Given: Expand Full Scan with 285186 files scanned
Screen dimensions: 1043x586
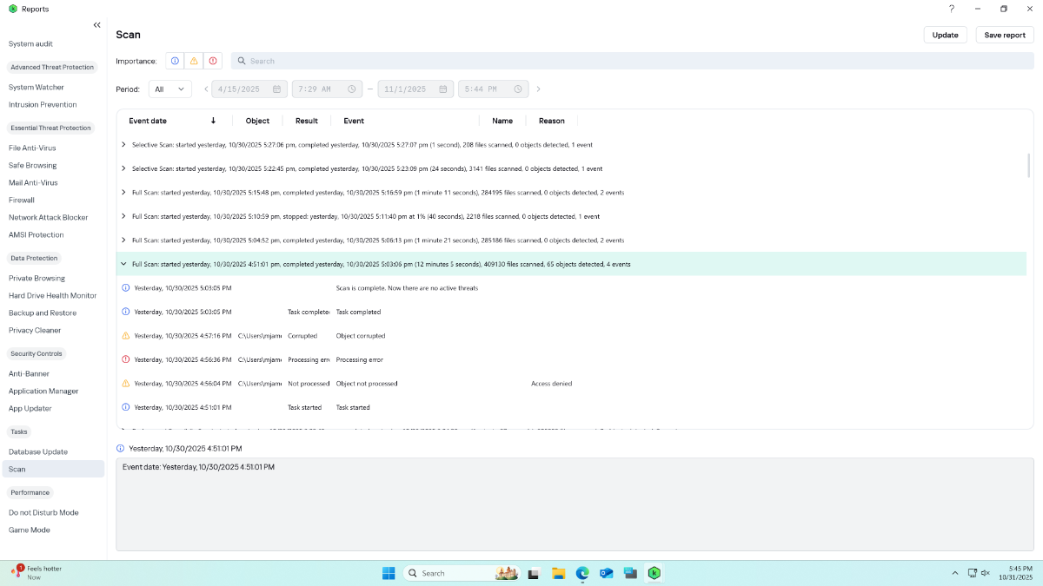Looking at the screenshot, I should [x=123, y=240].
